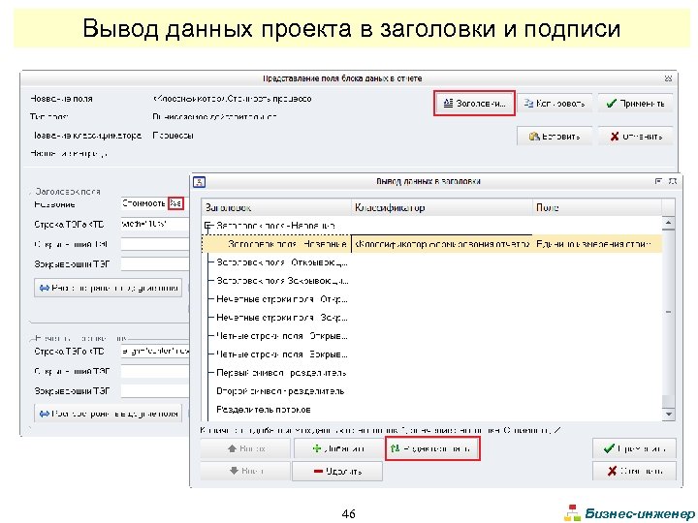Open the Заголовки... button in the report field window
The image size is (698, 523).
474,104
